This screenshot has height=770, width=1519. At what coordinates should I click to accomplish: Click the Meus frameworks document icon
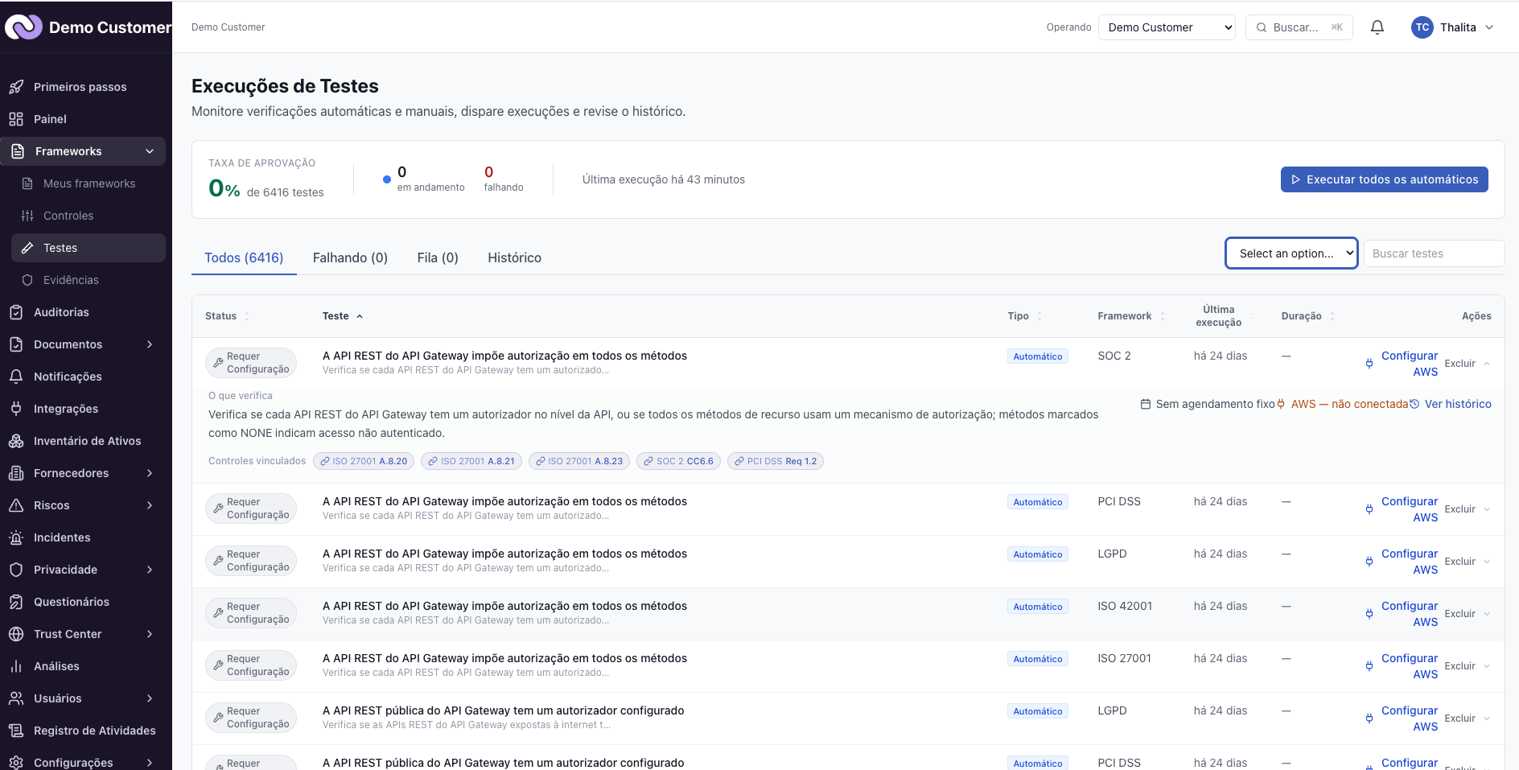[27, 183]
